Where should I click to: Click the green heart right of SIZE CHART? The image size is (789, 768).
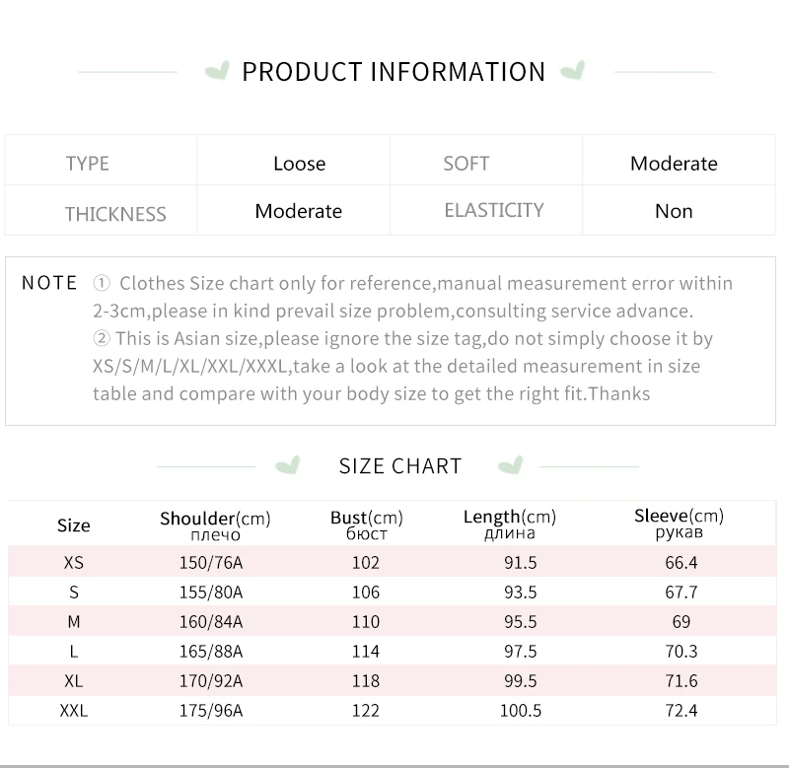click(511, 465)
